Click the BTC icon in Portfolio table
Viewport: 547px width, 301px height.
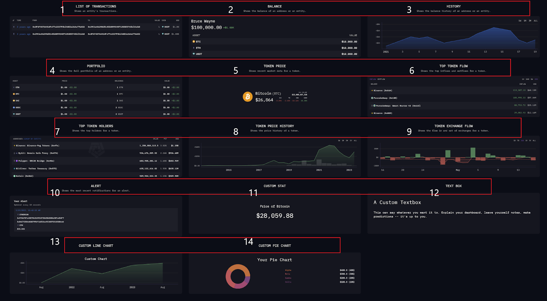(14, 94)
